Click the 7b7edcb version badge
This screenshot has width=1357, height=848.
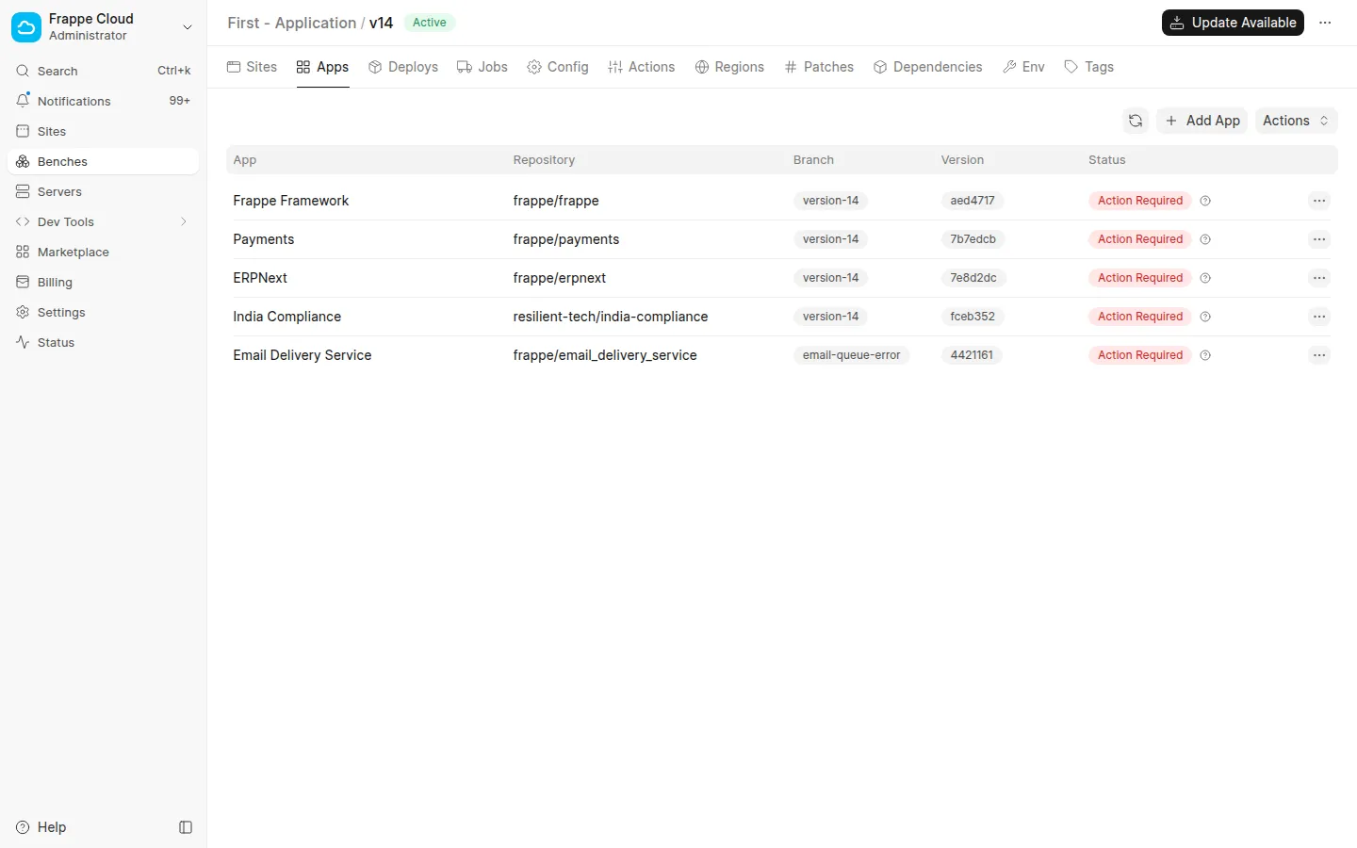tap(973, 239)
